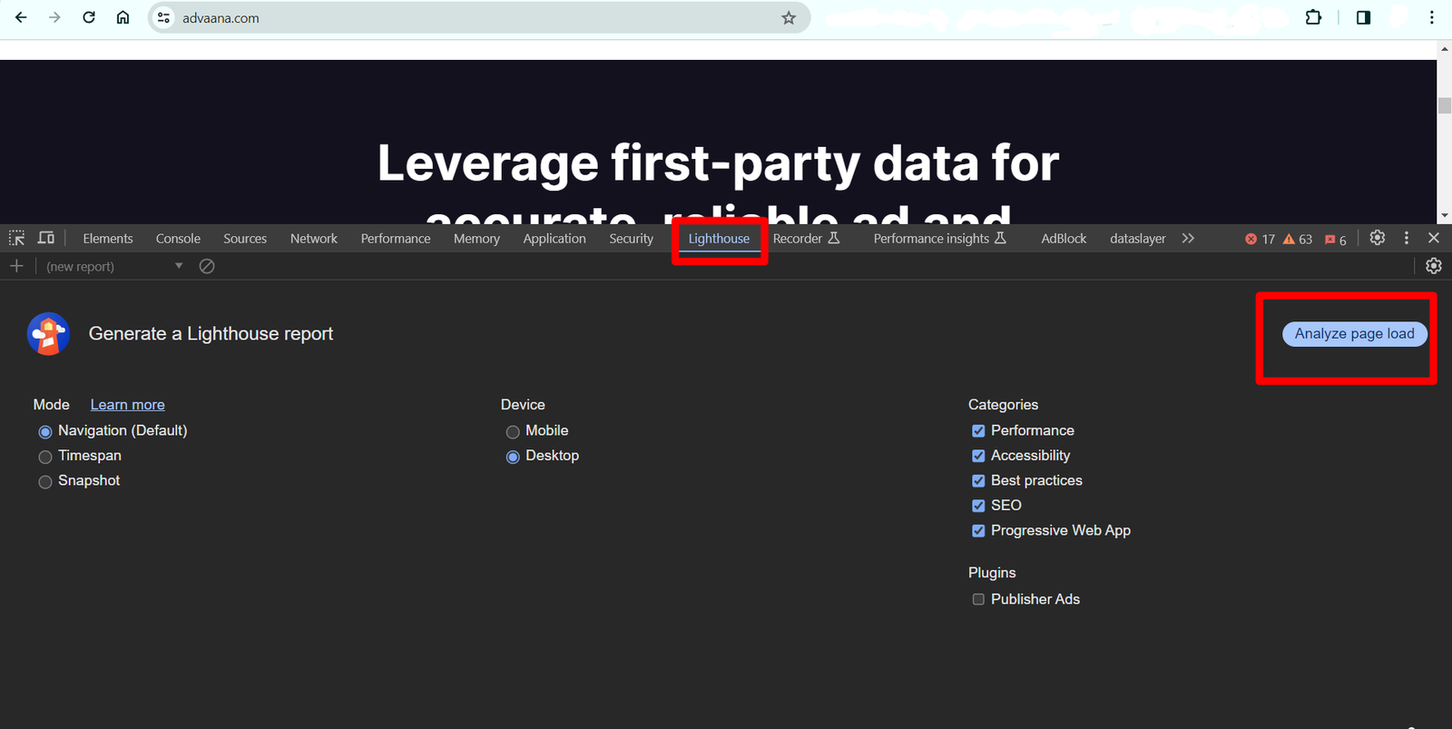Bookmark this page with the star icon
The height and width of the screenshot is (729, 1452).
point(789,18)
